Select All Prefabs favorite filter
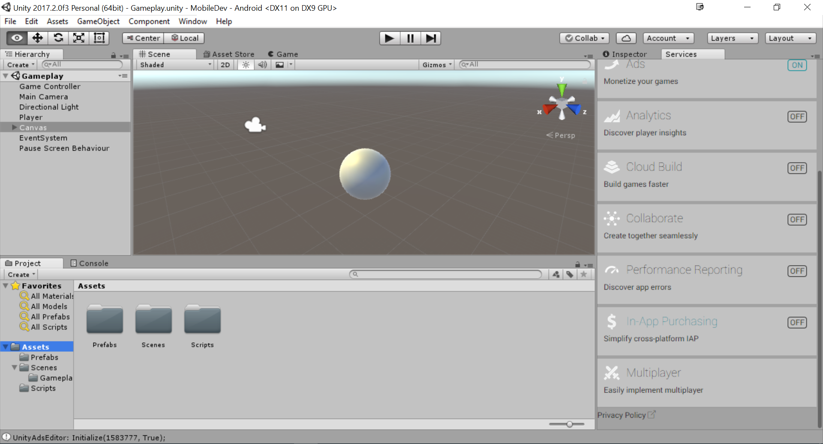The image size is (823, 444). (x=50, y=317)
